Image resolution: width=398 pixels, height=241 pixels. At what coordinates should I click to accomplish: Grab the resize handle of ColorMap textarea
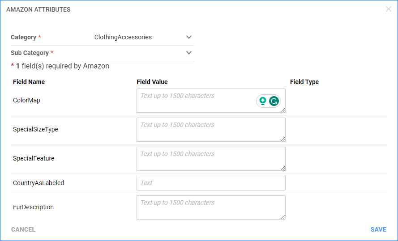coord(283,110)
